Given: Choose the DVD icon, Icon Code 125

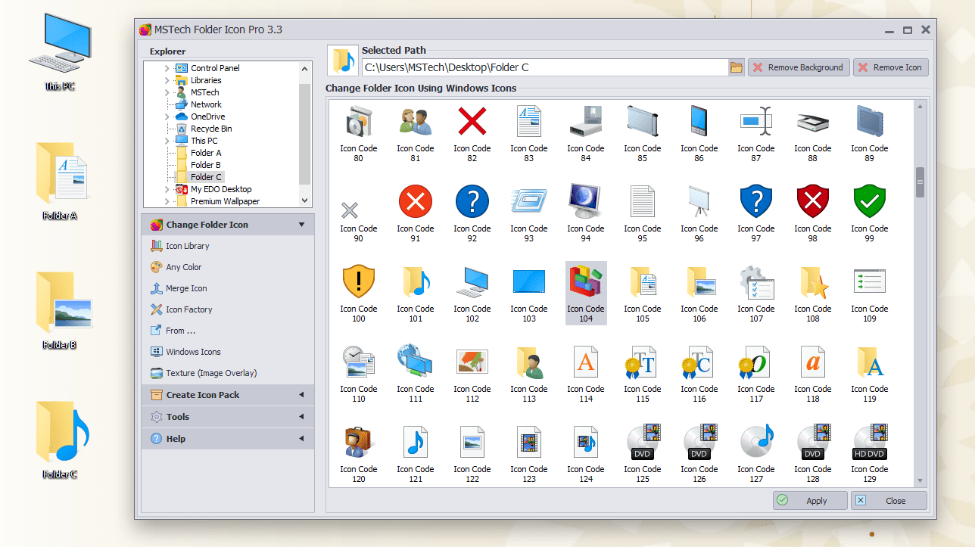Looking at the screenshot, I should coord(642,441).
